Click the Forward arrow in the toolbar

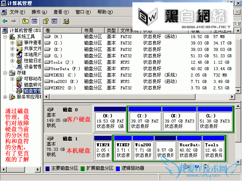pyautogui.click(x=14, y=21)
